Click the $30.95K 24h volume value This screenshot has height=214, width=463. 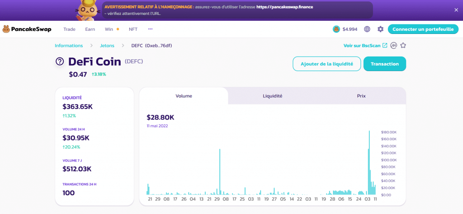click(76, 138)
